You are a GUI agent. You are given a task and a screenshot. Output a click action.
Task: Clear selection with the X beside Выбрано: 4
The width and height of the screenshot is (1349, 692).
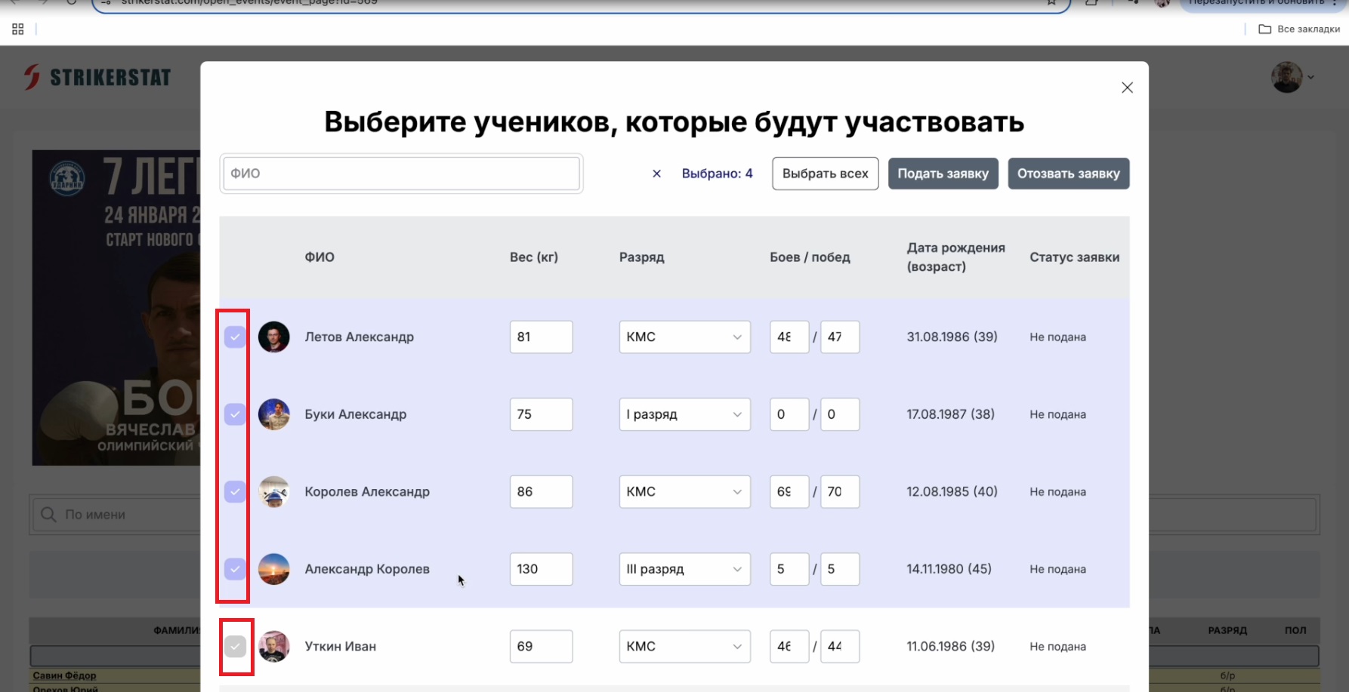656,173
